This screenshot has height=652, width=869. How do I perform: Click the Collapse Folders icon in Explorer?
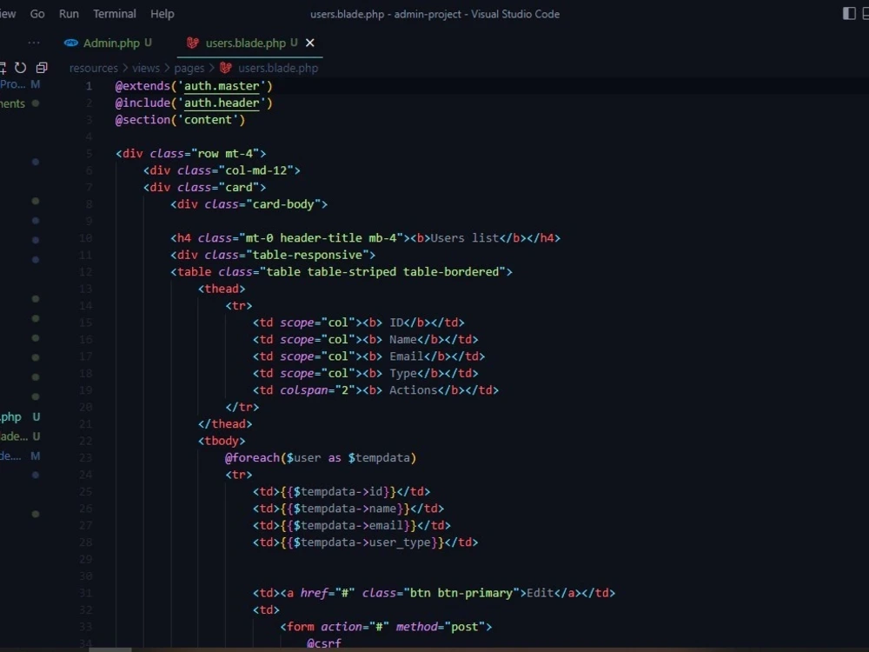[40, 67]
